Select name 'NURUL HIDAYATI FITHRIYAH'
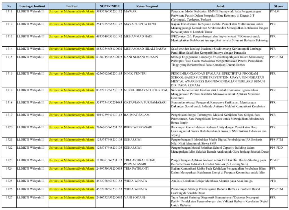The height and width of the screenshot is (210, 289). 146,90
